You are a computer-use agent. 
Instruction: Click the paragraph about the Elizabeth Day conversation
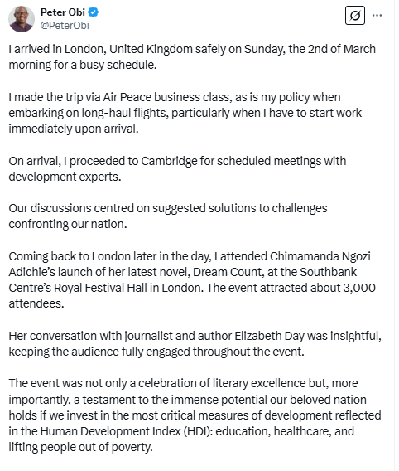(x=195, y=343)
